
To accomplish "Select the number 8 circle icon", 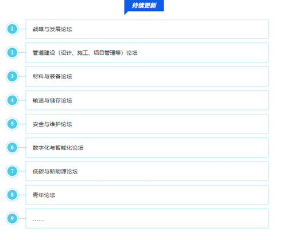I will click(x=12, y=195).
